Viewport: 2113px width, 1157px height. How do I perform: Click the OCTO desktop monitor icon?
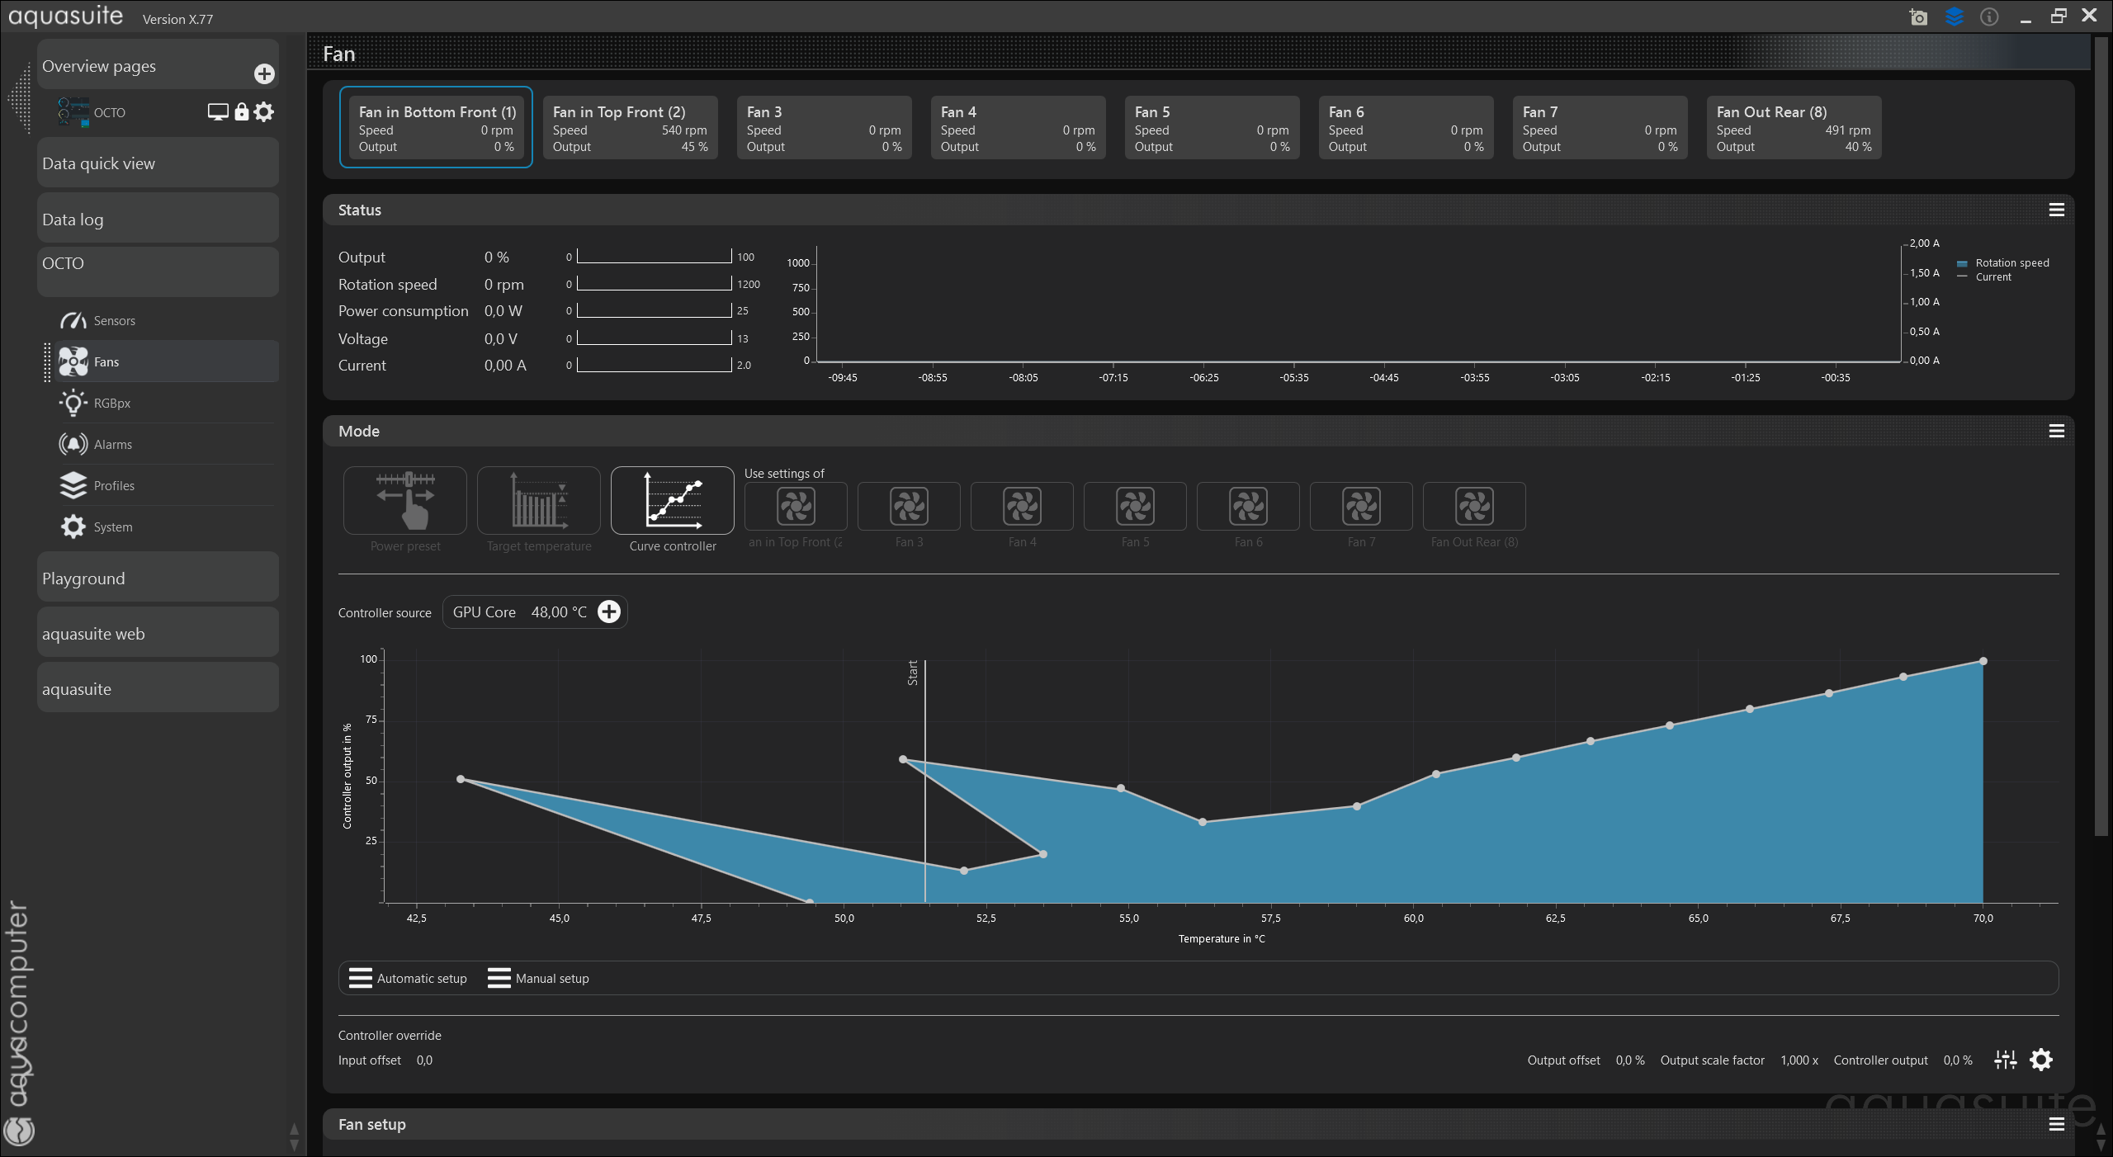tap(218, 112)
